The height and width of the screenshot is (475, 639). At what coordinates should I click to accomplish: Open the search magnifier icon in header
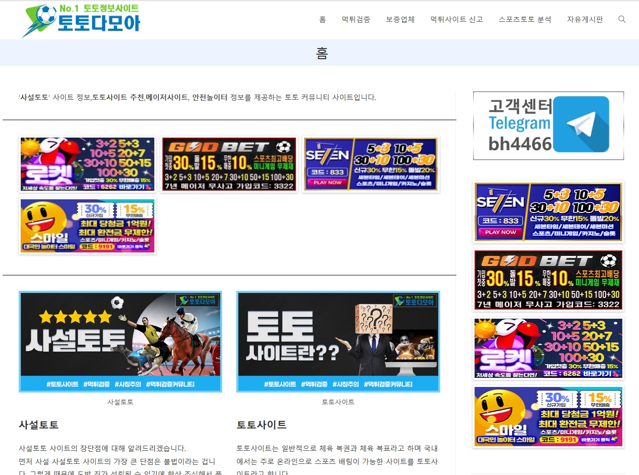622,19
